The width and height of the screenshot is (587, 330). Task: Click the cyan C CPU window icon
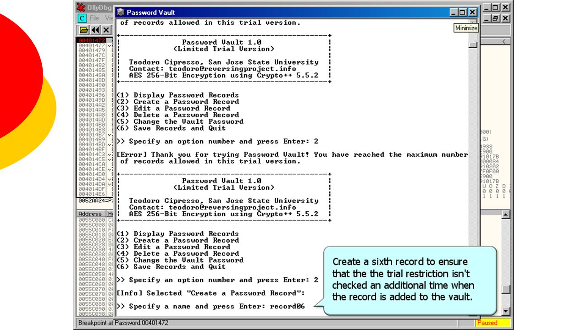tap(82, 18)
